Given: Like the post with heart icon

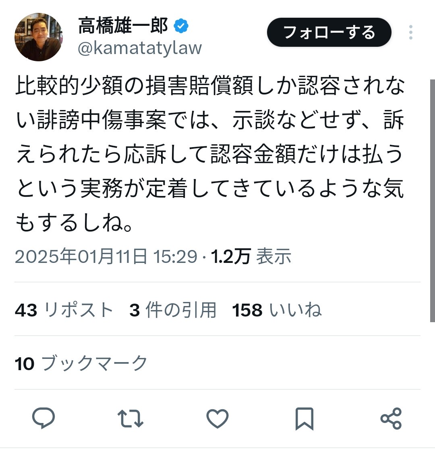Looking at the screenshot, I should (x=217, y=419).
